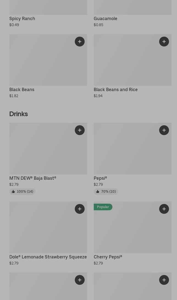Add Cherry Pepsi with plus icon
The image size is (177, 300).
(164, 209)
